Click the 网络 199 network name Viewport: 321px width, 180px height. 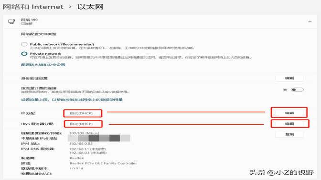pos(29,20)
